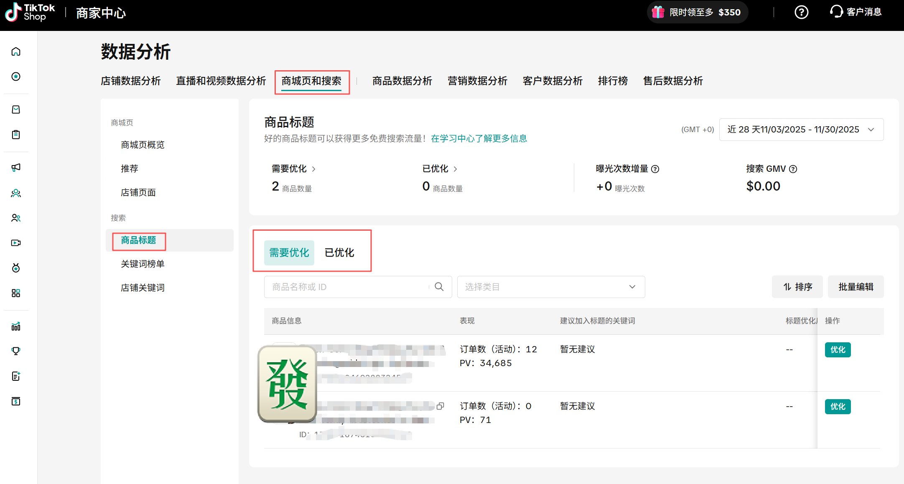Click the star circle sidebar icon
904x484 pixels.
16,76
